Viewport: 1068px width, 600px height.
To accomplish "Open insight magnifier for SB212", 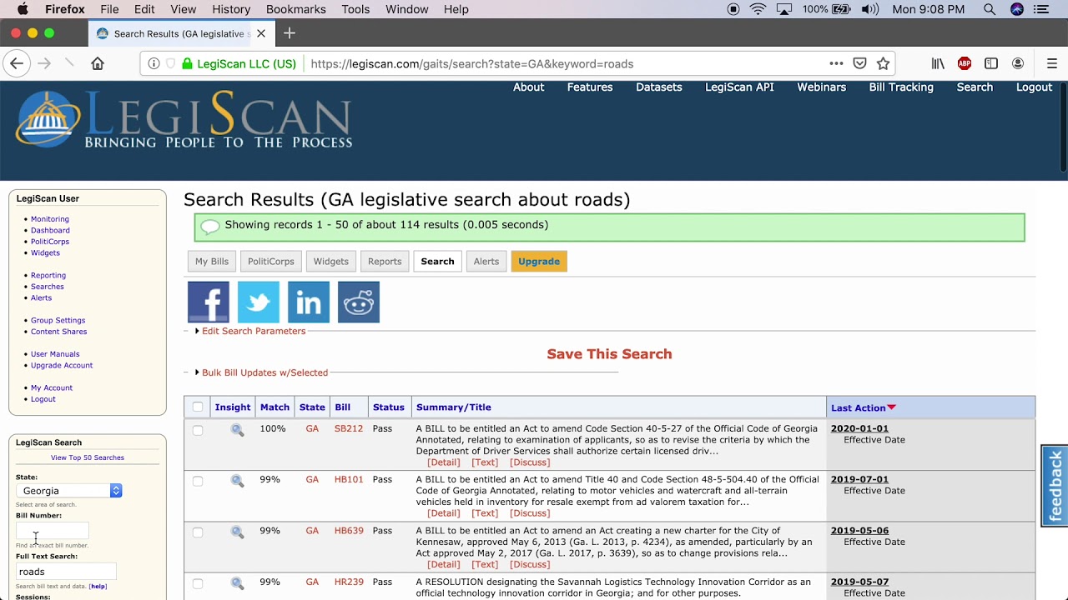I will [x=238, y=430].
